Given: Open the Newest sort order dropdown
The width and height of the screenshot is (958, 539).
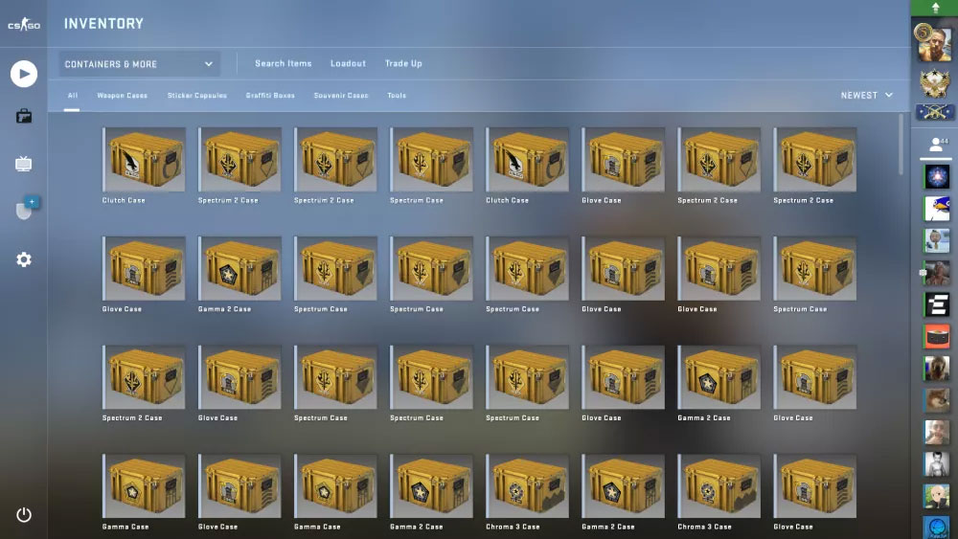Looking at the screenshot, I should (866, 95).
